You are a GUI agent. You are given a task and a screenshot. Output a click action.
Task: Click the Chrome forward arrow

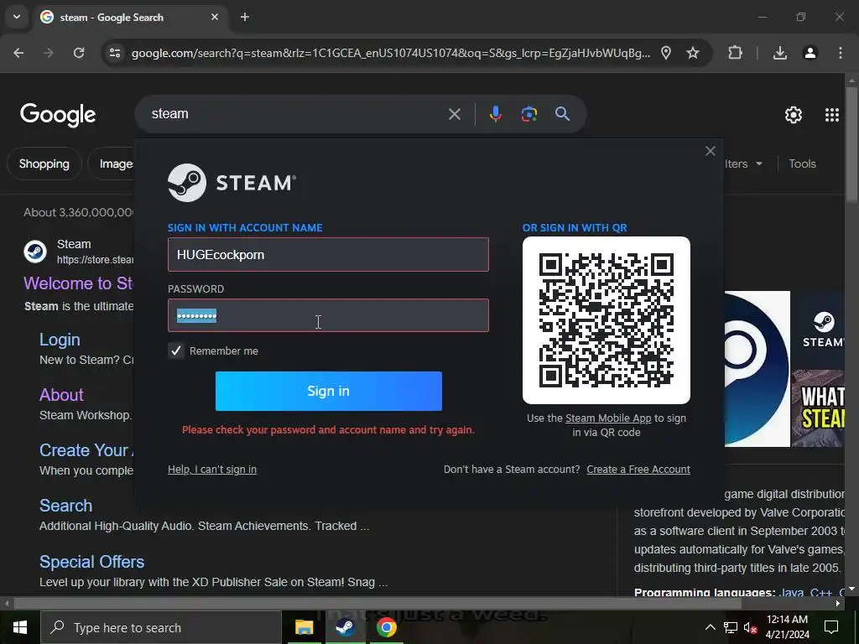pos(49,53)
